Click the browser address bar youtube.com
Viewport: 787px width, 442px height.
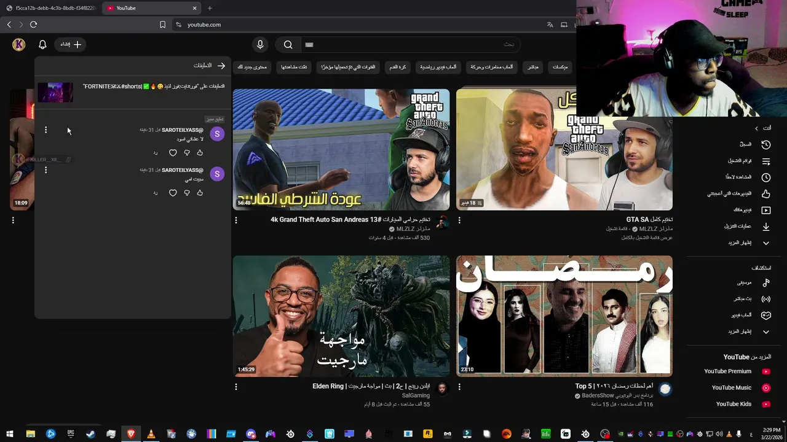357,25
